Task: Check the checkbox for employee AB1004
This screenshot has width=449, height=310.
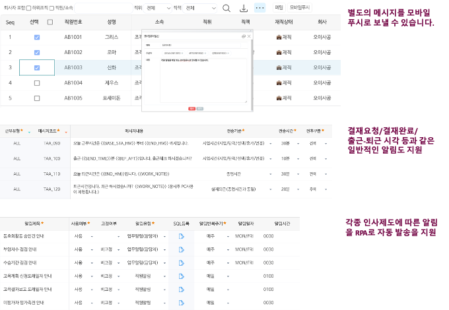Action: [37, 83]
